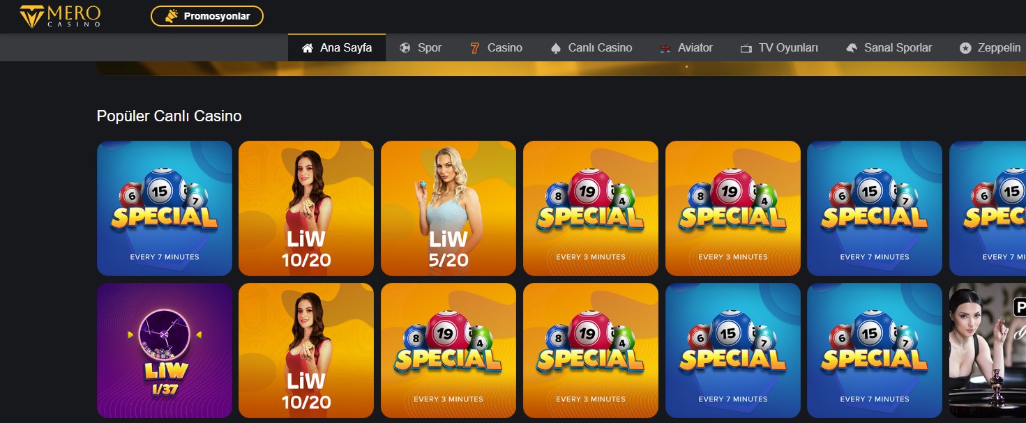Select top-row LiW 10/20 game tile

coord(306,208)
